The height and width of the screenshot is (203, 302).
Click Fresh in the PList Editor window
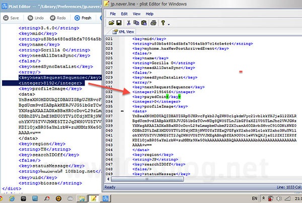(x=83, y=18)
